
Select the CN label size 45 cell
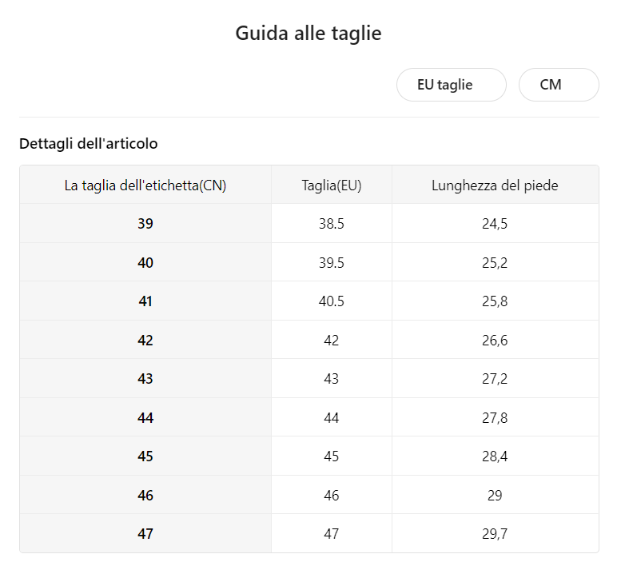pyautogui.click(x=145, y=456)
